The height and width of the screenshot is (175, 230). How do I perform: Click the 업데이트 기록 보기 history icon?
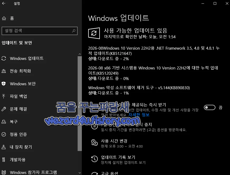pyautogui.click(x=94, y=159)
